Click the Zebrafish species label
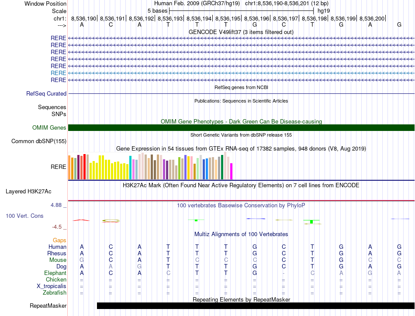 [55, 293]
